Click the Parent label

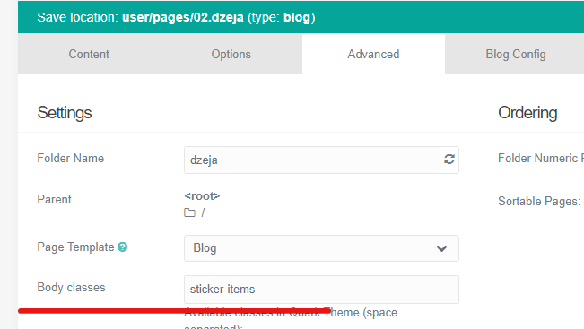pos(54,200)
